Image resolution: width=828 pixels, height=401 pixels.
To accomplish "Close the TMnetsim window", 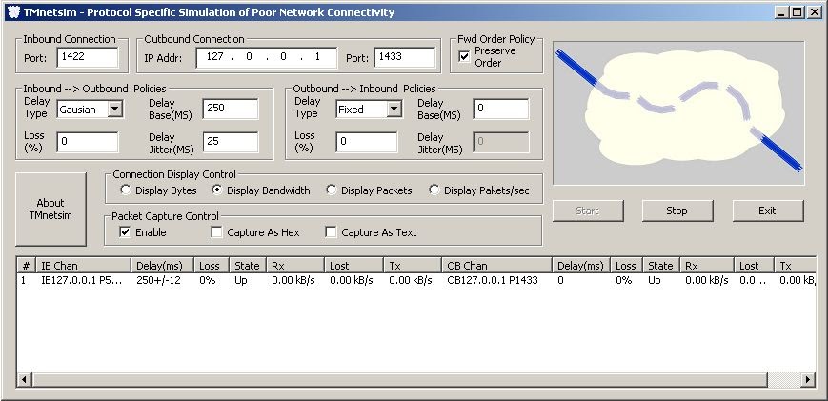I will (814, 12).
